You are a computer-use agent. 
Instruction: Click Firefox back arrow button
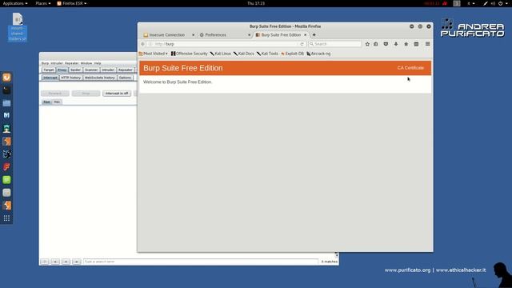pyautogui.click(x=142, y=44)
